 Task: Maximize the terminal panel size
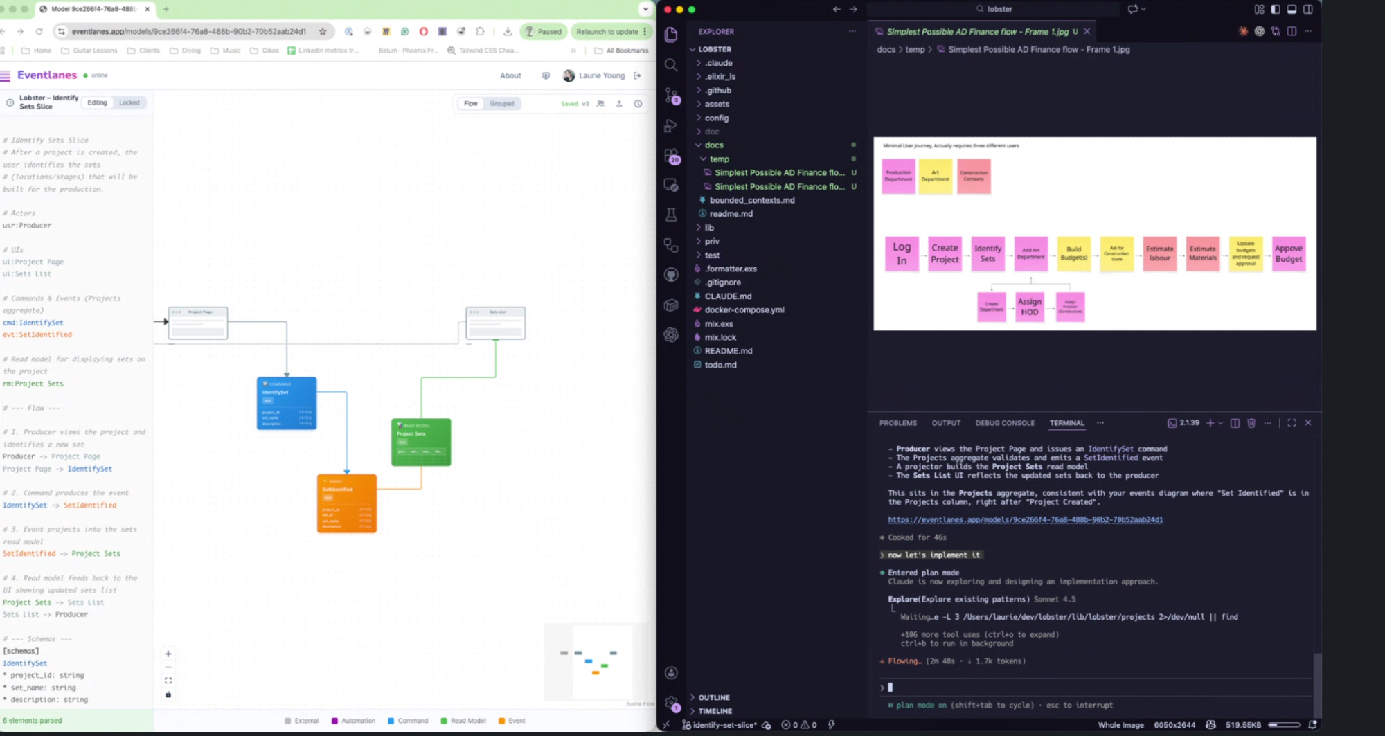pyautogui.click(x=1292, y=423)
